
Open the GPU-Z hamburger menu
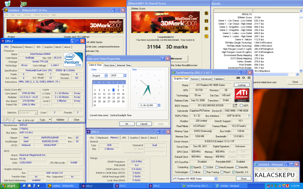tap(249, 78)
